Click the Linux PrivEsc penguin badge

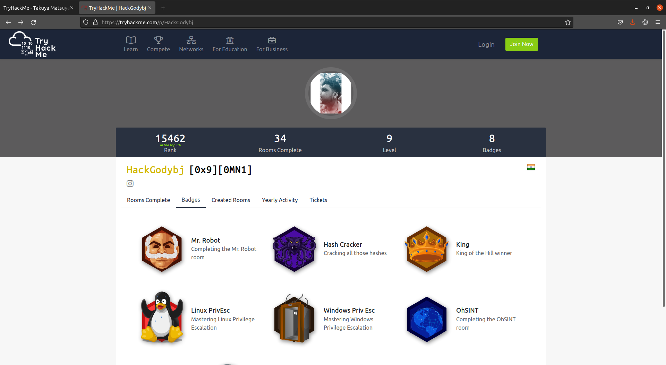(162, 317)
